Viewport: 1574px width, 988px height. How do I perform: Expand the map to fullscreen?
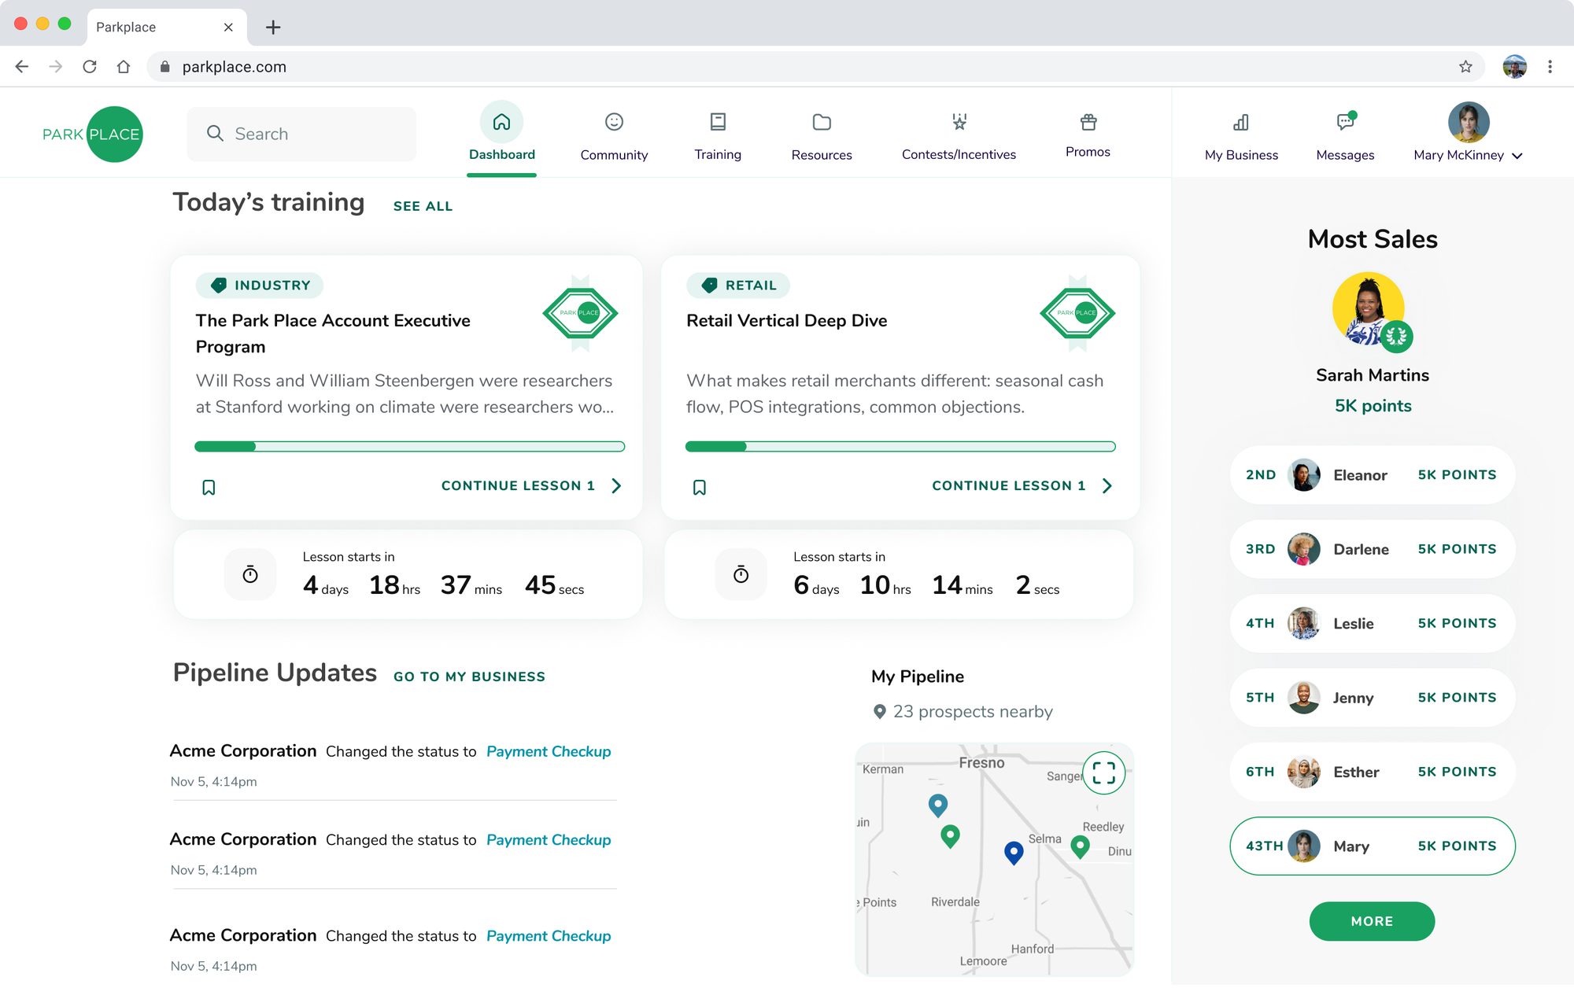point(1103,773)
